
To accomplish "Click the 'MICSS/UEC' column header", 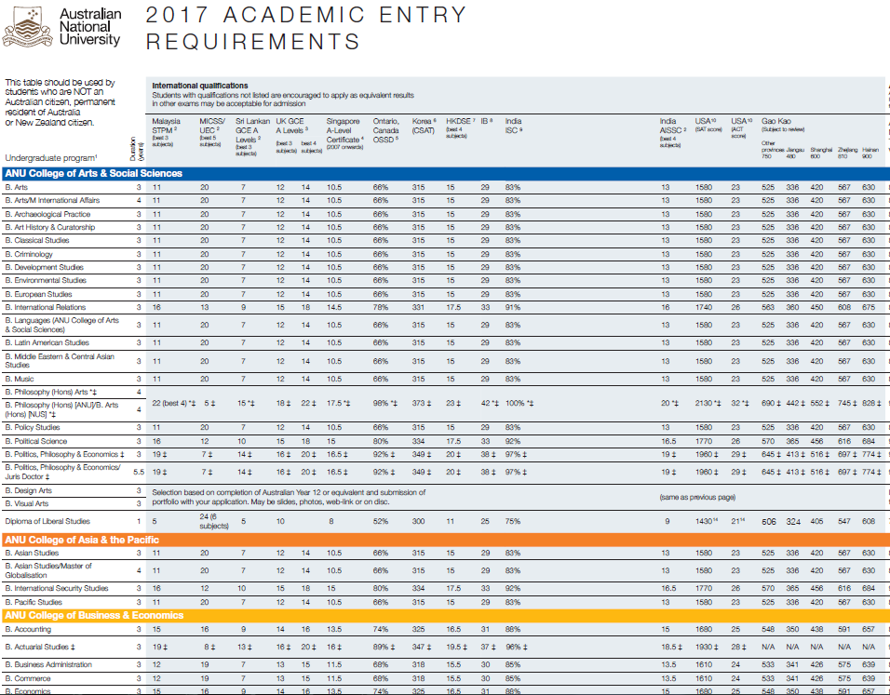I will point(212,132).
